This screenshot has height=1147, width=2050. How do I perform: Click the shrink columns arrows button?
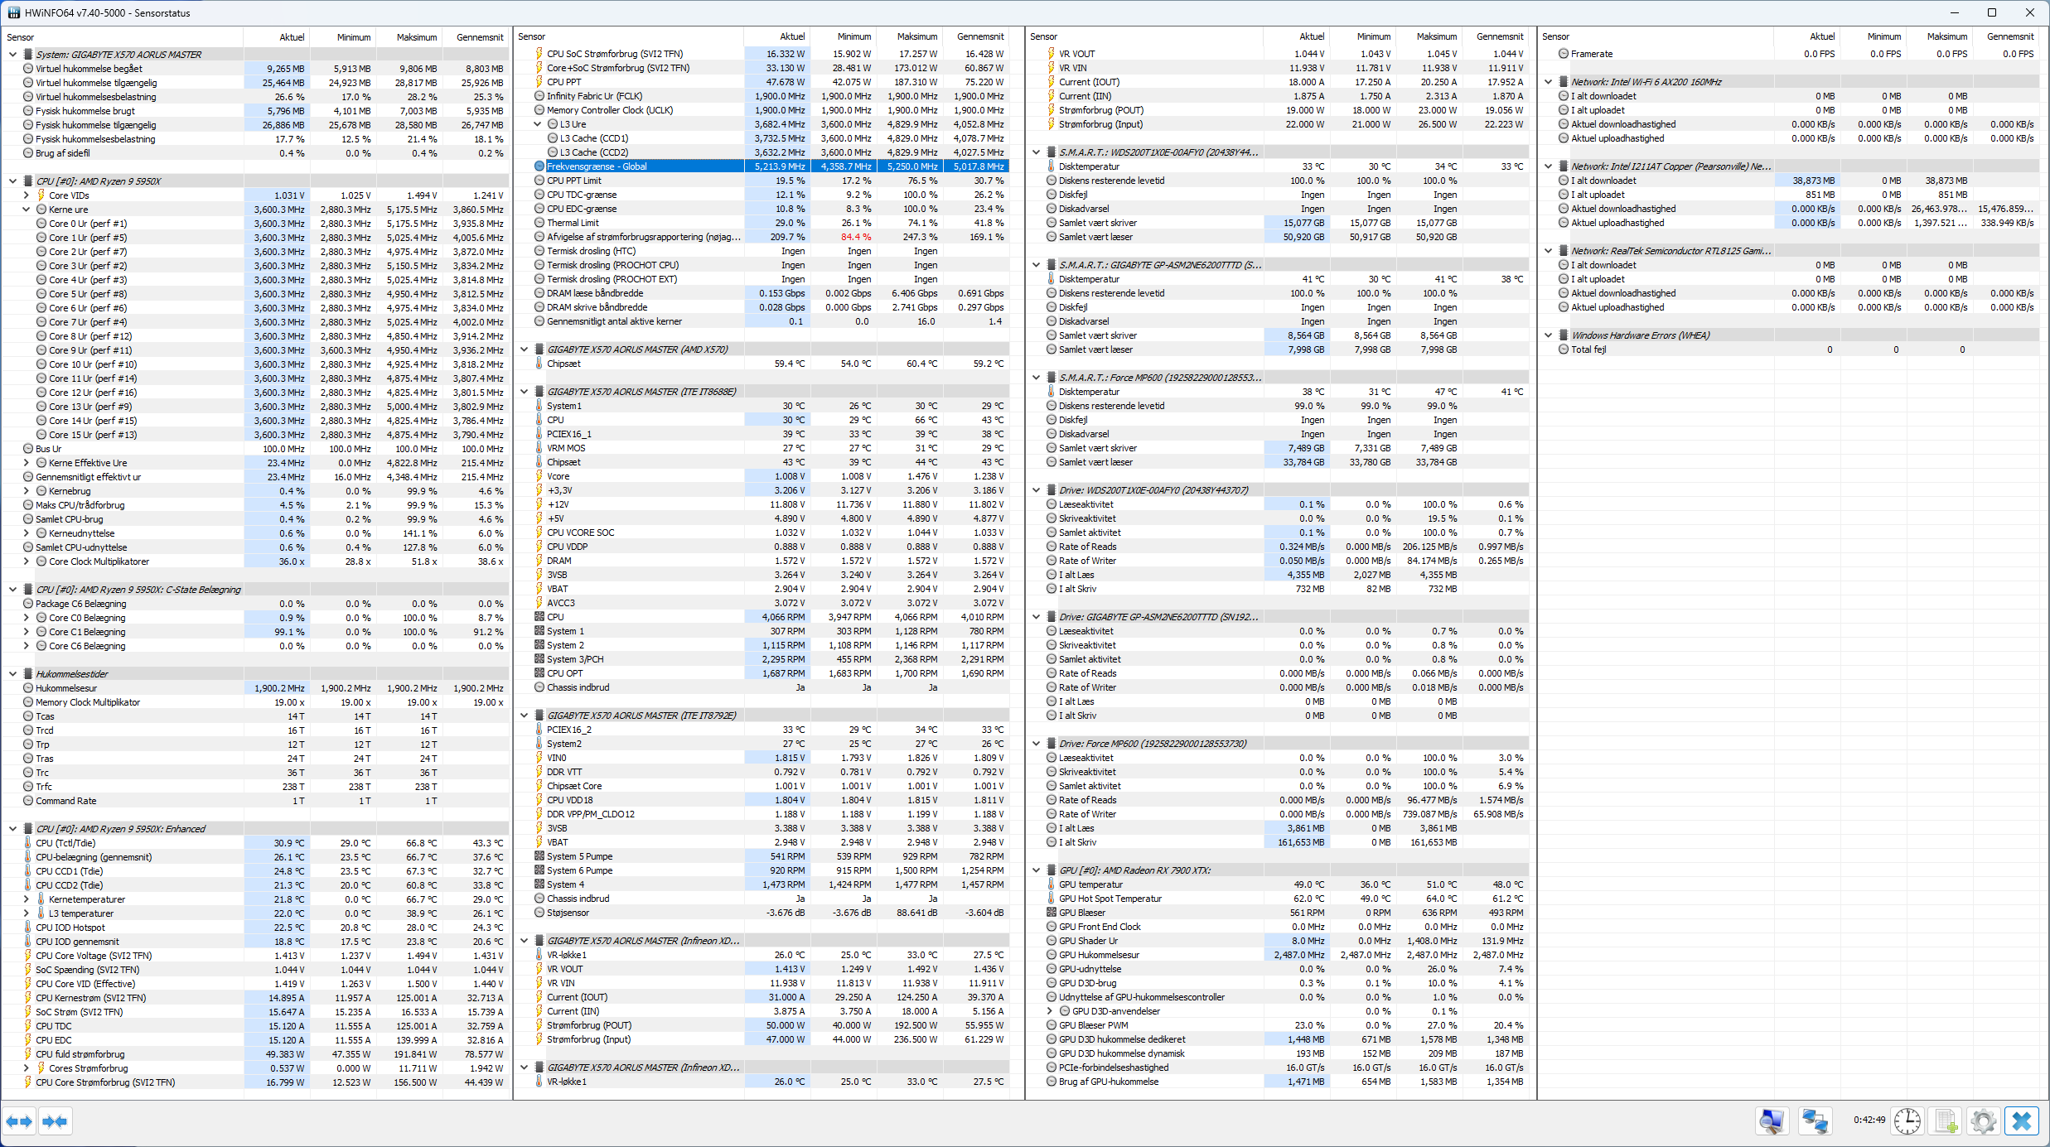coord(55,1121)
